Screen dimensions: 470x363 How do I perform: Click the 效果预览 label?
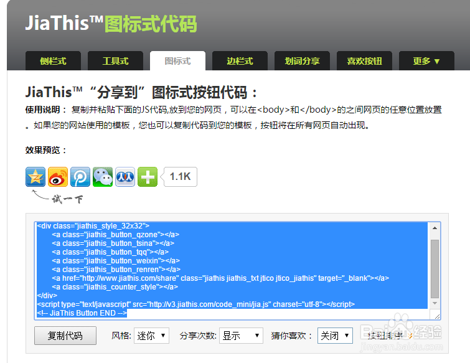45,150
